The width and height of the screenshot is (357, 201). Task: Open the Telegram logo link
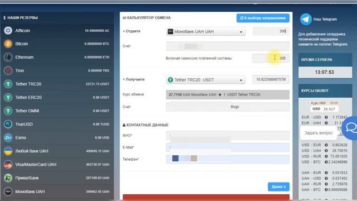coord(306,19)
